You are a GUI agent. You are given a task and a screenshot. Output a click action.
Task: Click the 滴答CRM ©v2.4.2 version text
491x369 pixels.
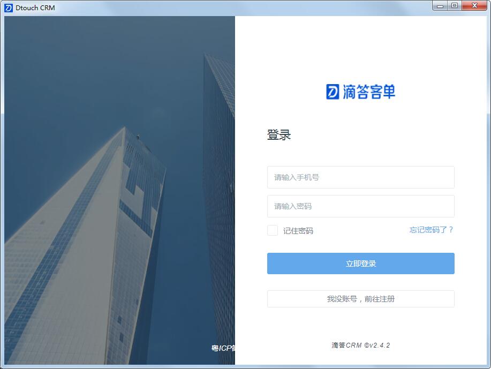point(360,345)
